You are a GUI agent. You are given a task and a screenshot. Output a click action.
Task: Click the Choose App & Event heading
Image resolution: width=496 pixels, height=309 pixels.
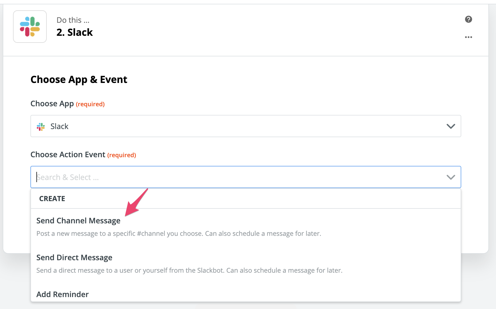point(79,80)
